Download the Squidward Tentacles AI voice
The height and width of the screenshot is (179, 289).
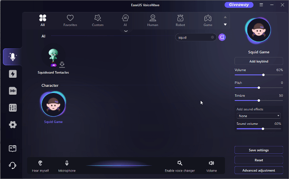(62, 64)
